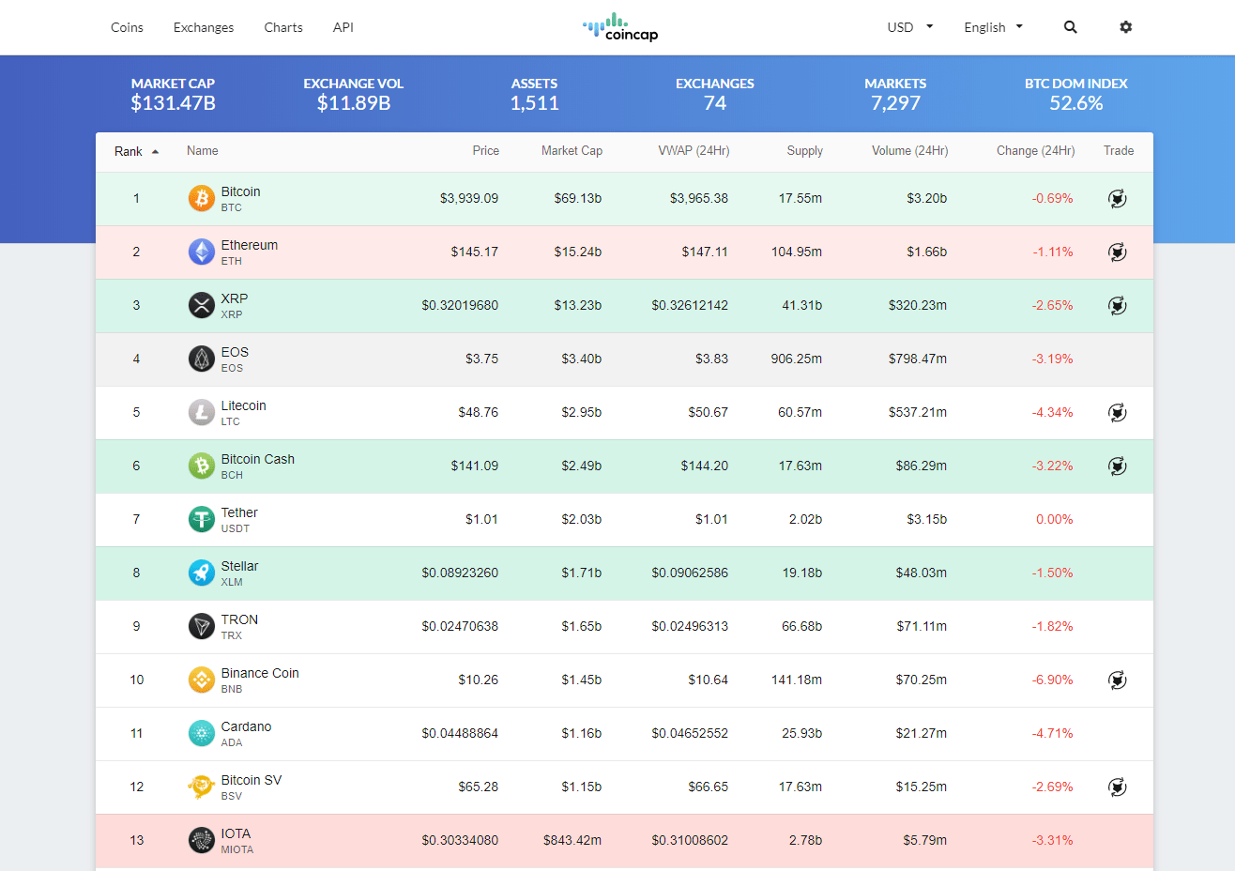Open the Charts menu item

282,27
